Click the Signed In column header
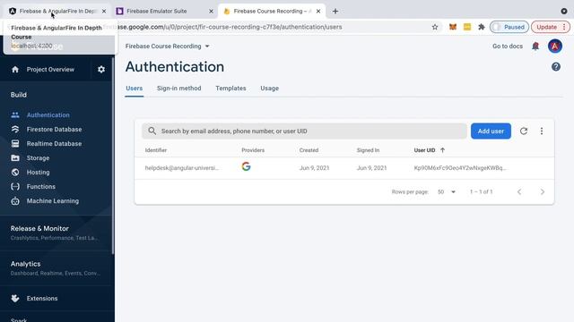This screenshot has width=574, height=322. pyautogui.click(x=368, y=150)
